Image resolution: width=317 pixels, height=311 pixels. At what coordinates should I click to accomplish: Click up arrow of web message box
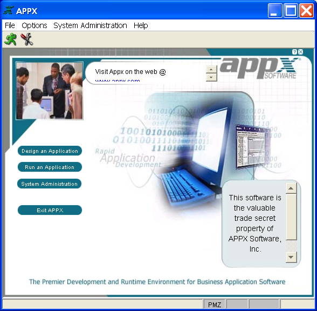coord(211,70)
